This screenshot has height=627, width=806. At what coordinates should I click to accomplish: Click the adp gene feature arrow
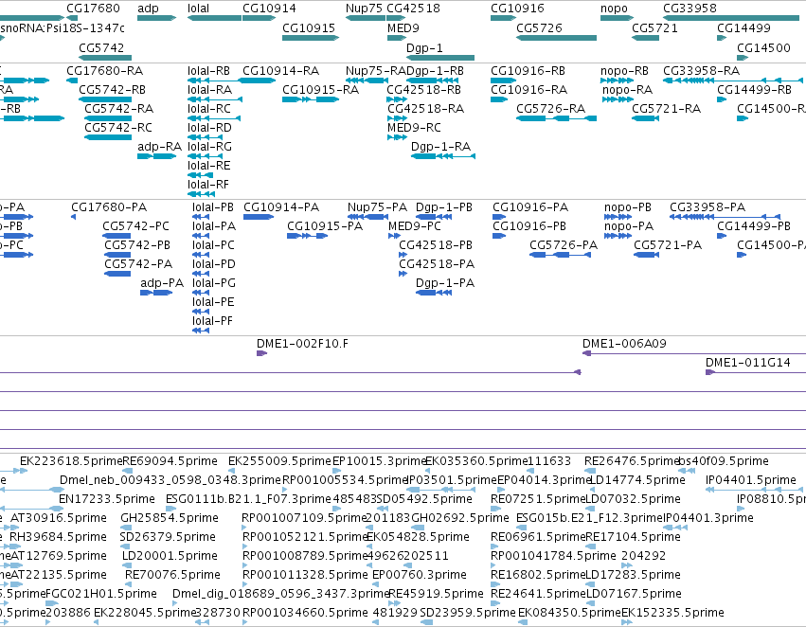coord(157,18)
